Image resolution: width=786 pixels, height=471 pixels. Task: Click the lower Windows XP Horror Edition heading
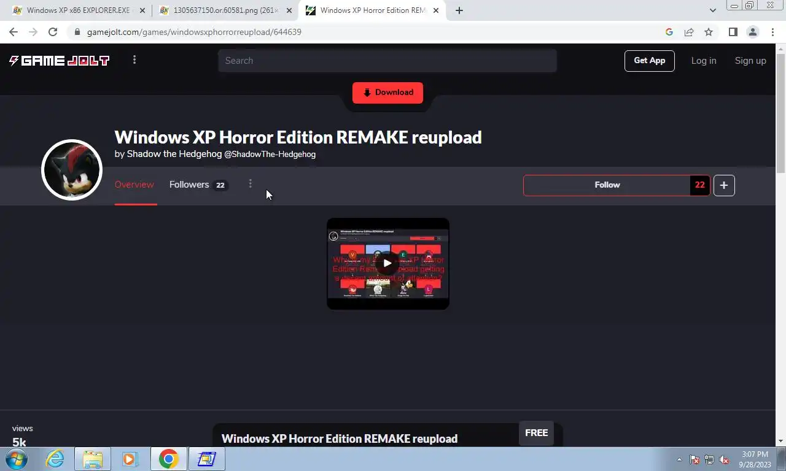(x=340, y=438)
